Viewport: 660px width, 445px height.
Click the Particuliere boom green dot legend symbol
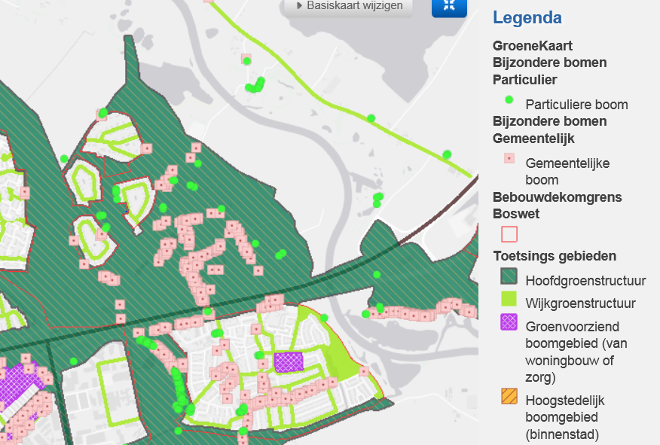coord(509,99)
